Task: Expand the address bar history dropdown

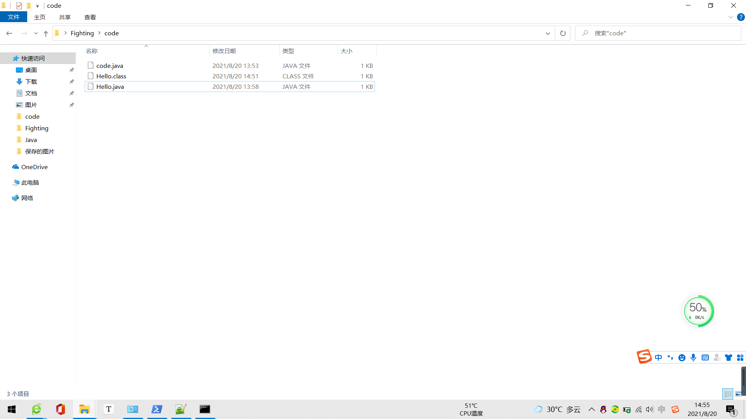Action: point(547,33)
